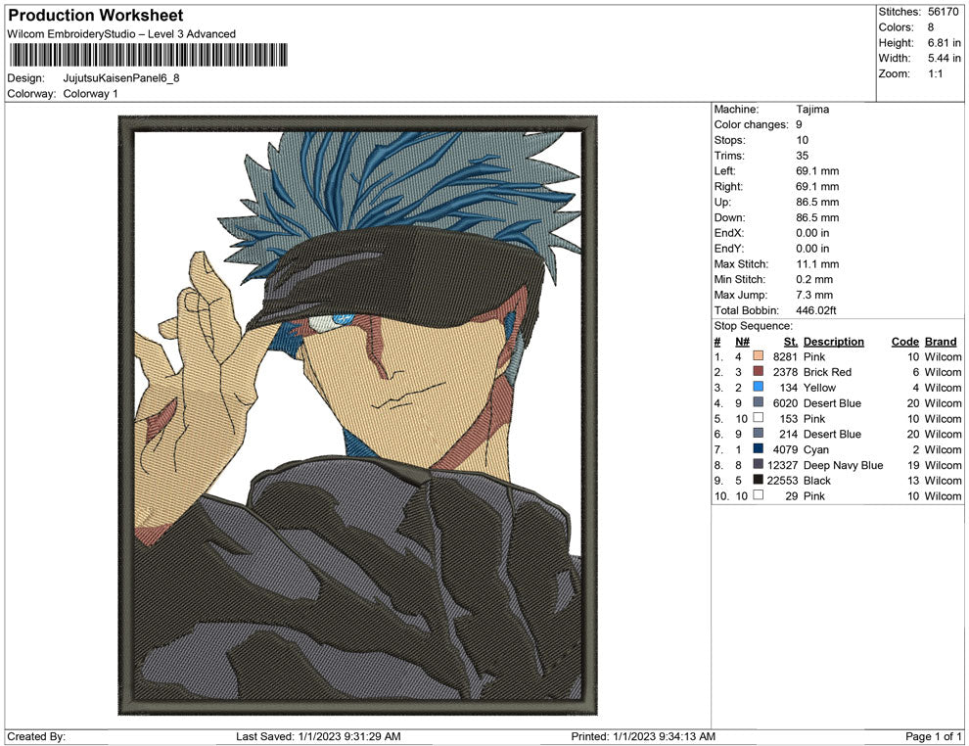969x746 pixels.
Task: Click the Stop Sequence section header
Action: [754, 325]
